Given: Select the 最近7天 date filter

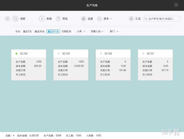Looking at the screenshot, I should [x=27, y=32].
